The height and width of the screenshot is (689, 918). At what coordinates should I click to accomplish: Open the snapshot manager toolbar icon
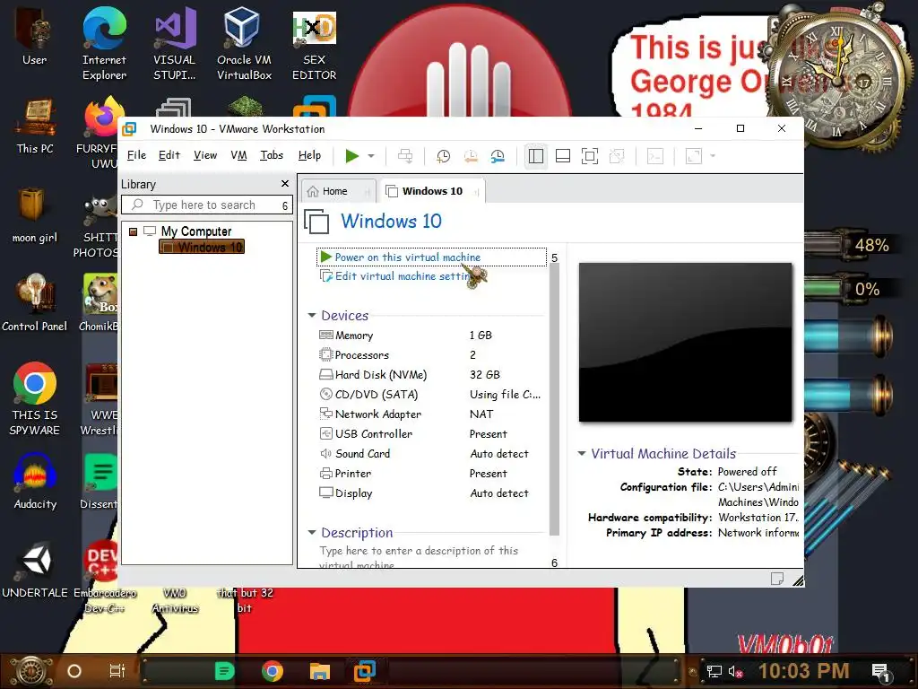coord(498,156)
